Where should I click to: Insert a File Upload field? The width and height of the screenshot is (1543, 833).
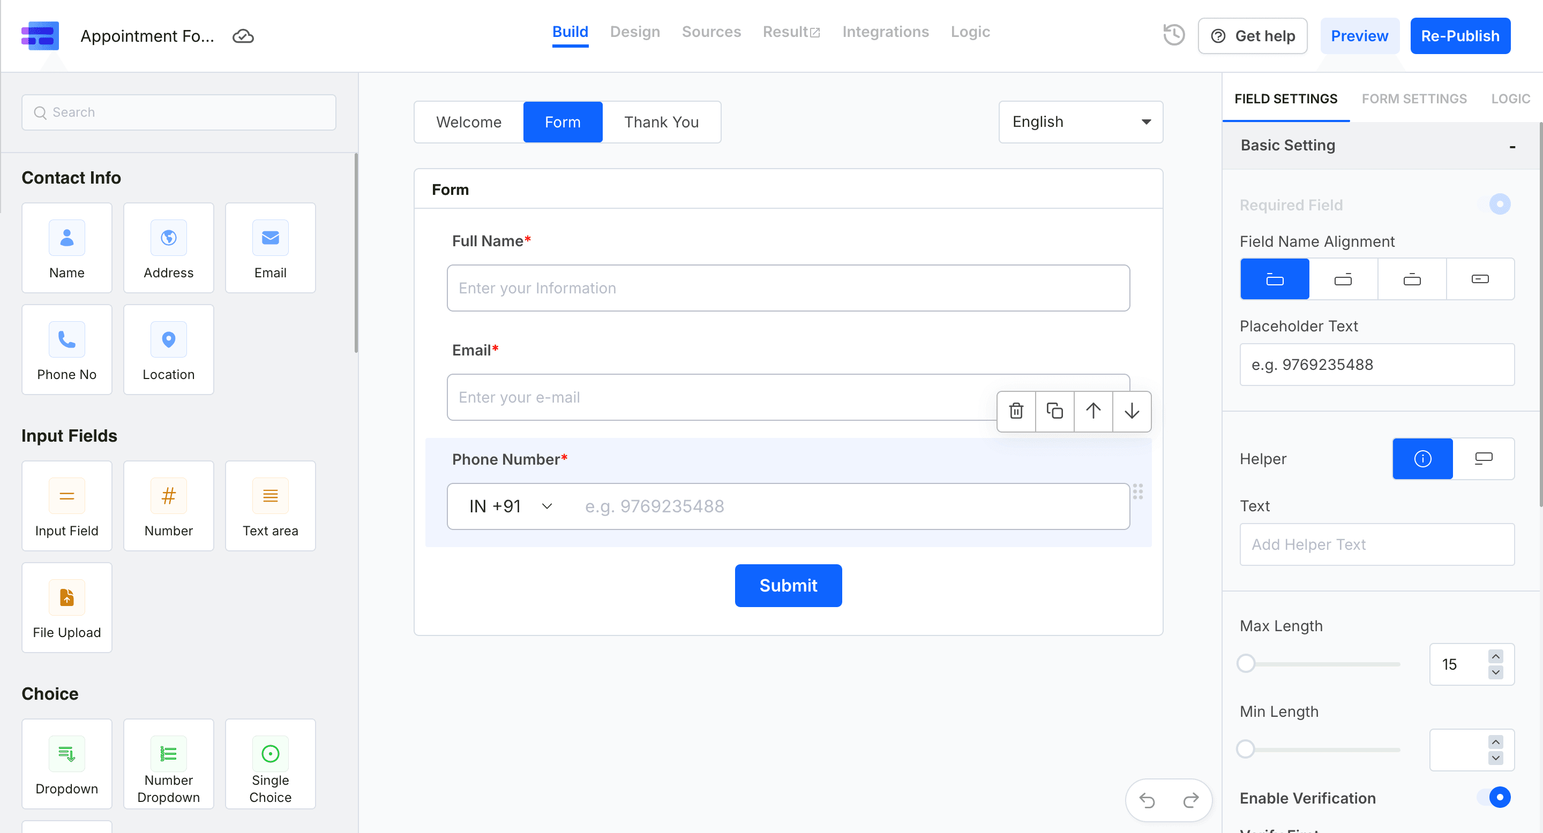coord(66,608)
